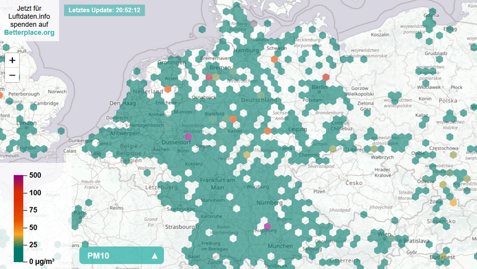The image size is (477, 269).
Task: Inspect the orange hexagon below Schwerin
Action: (x=275, y=60)
